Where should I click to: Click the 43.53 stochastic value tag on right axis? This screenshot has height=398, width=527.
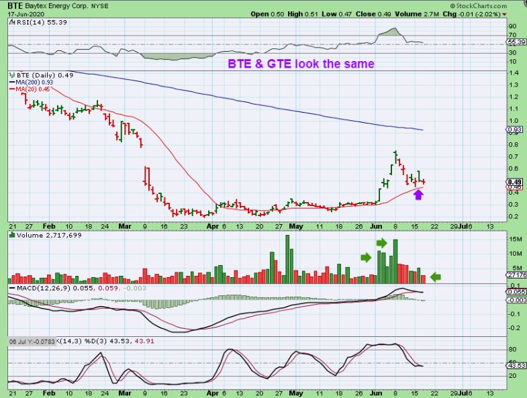516,365
